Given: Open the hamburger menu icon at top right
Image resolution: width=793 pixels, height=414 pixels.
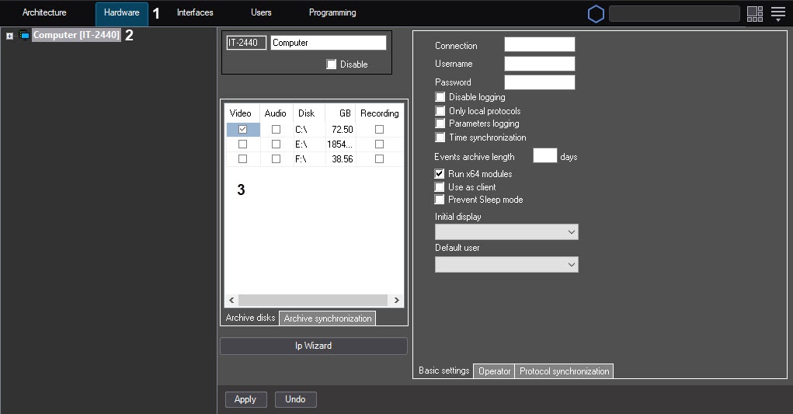Looking at the screenshot, I should pos(778,14).
